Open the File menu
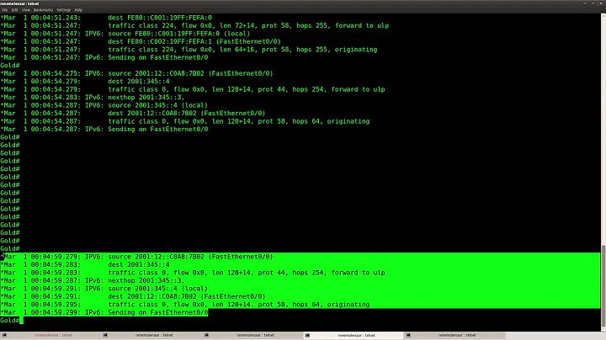This screenshot has height=340, width=606. tap(5, 10)
